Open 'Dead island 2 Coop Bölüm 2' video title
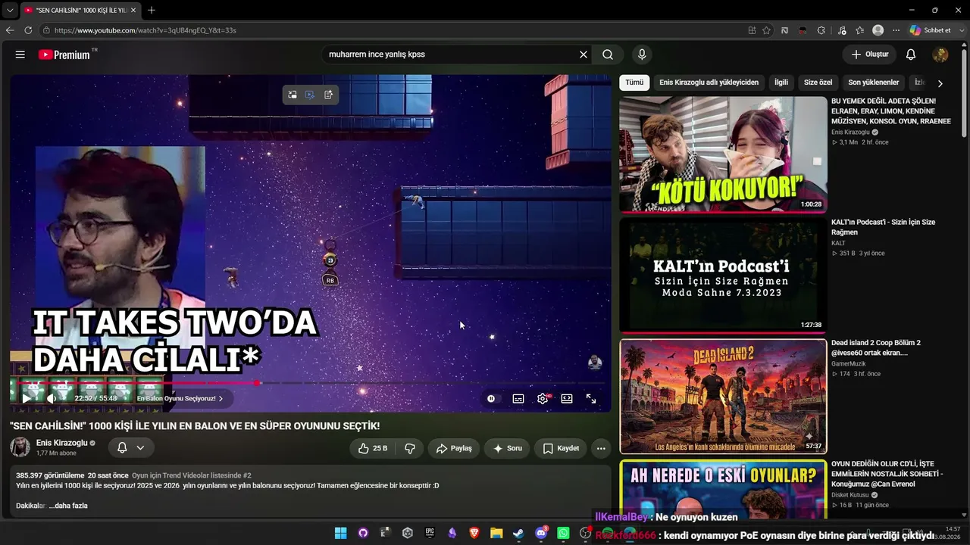This screenshot has height=545, width=970. pos(876,348)
